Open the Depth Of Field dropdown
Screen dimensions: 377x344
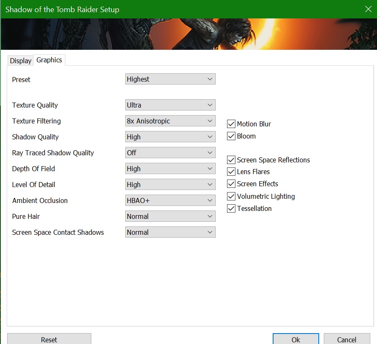coord(170,169)
